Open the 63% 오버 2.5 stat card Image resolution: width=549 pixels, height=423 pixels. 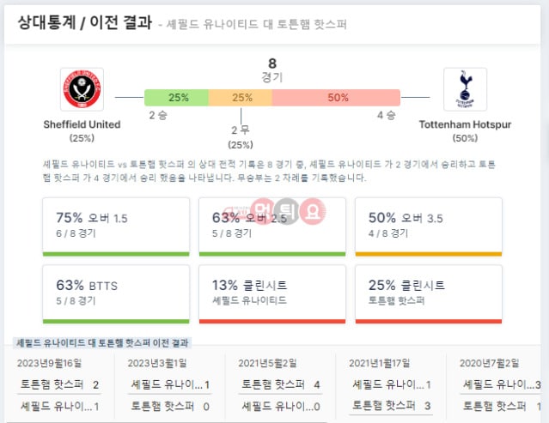[x=272, y=227]
